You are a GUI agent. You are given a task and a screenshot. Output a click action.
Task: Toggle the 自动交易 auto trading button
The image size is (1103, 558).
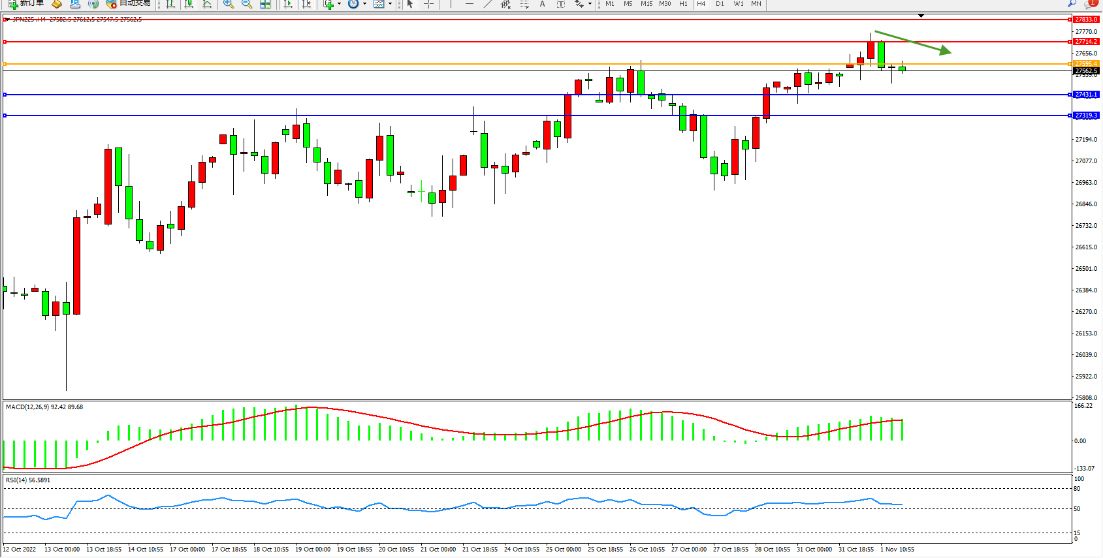point(129,3)
